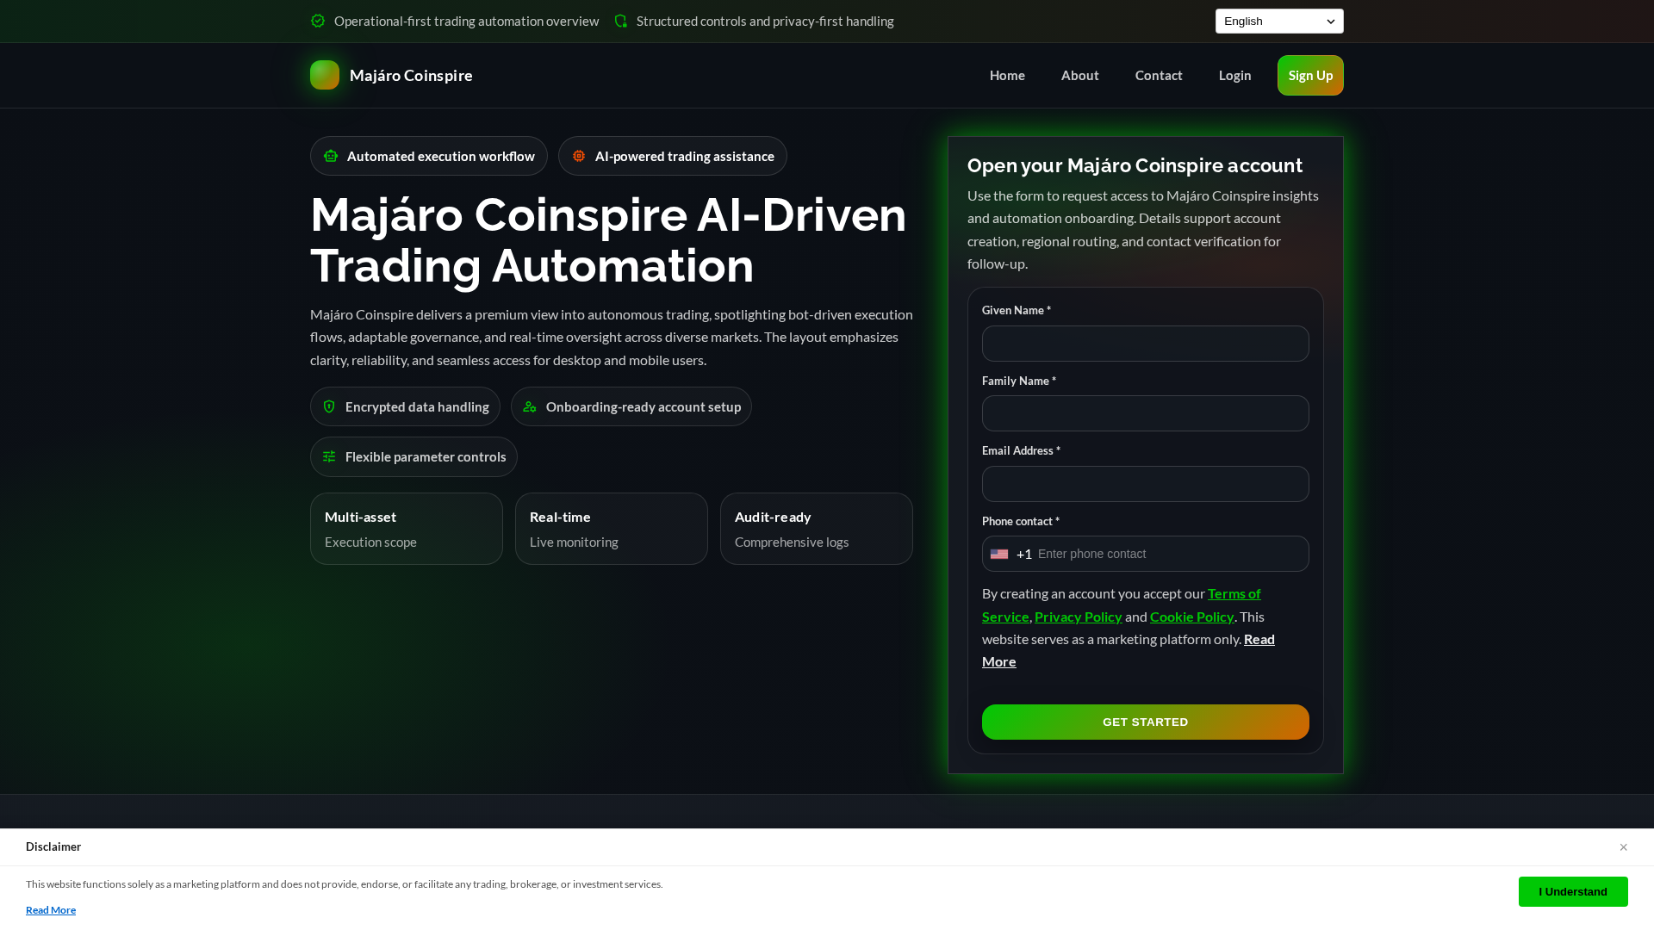
Task: Click the robot icon in Automated execution workflow
Action: click(x=331, y=156)
